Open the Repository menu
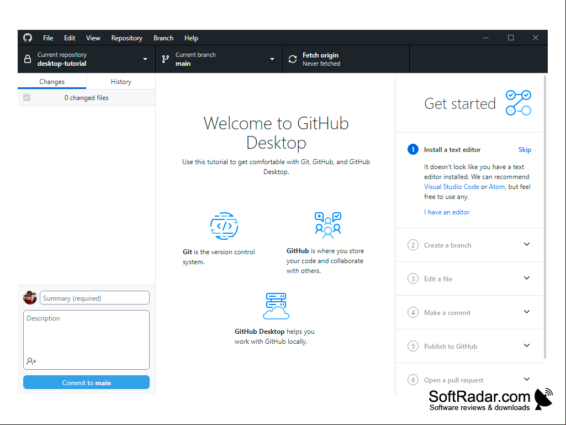Viewport: 566px width, 425px height. (x=126, y=38)
